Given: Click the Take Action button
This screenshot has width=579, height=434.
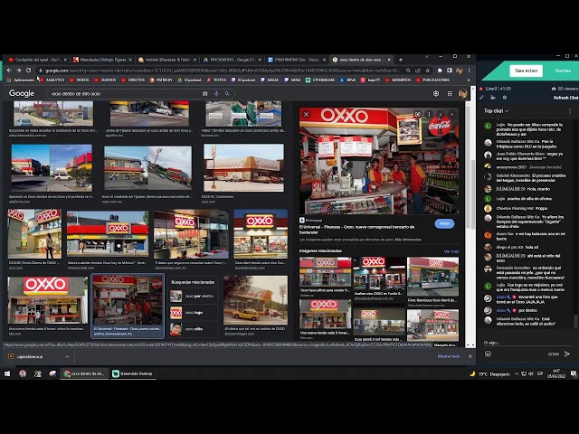Looking at the screenshot, I should click(x=526, y=71).
